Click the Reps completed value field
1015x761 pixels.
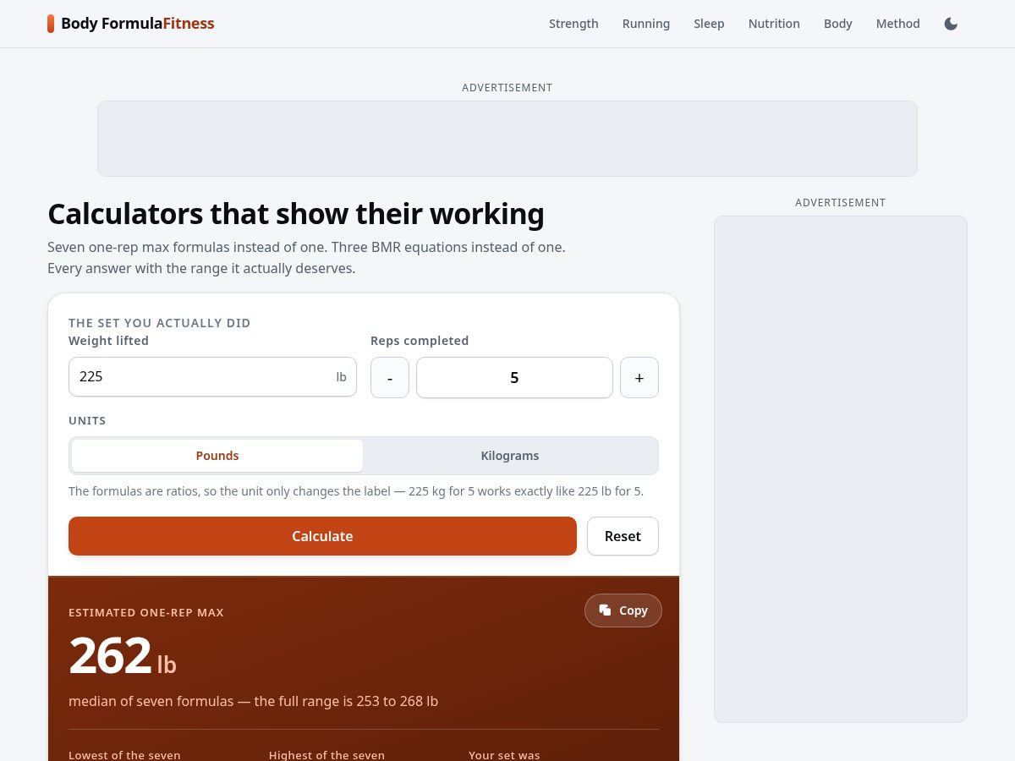point(514,377)
